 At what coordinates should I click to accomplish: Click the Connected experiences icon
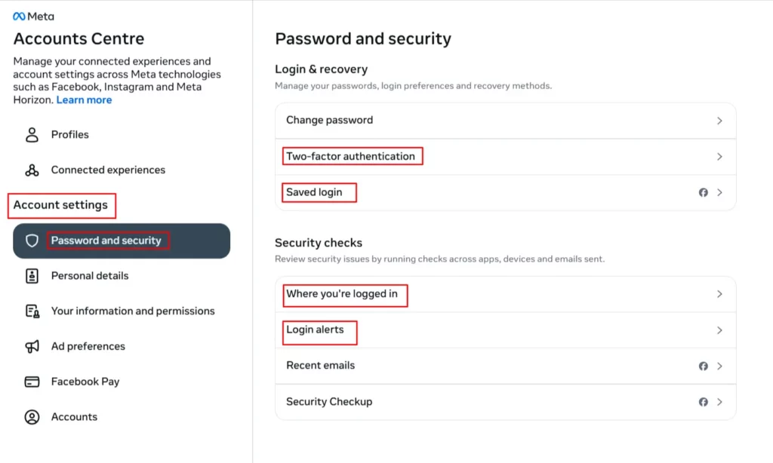(x=32, y=170)
